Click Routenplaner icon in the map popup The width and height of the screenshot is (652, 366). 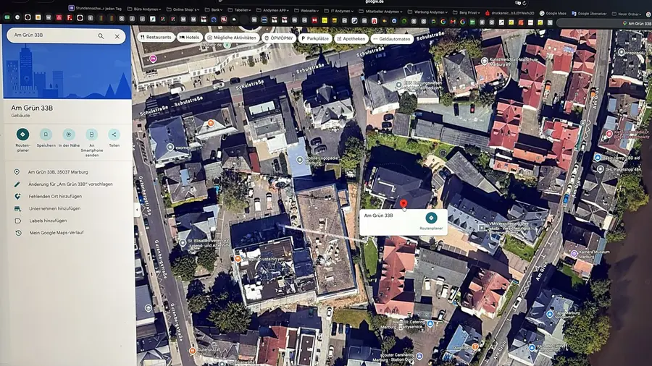pyautogui.click(x=431, y=218)
